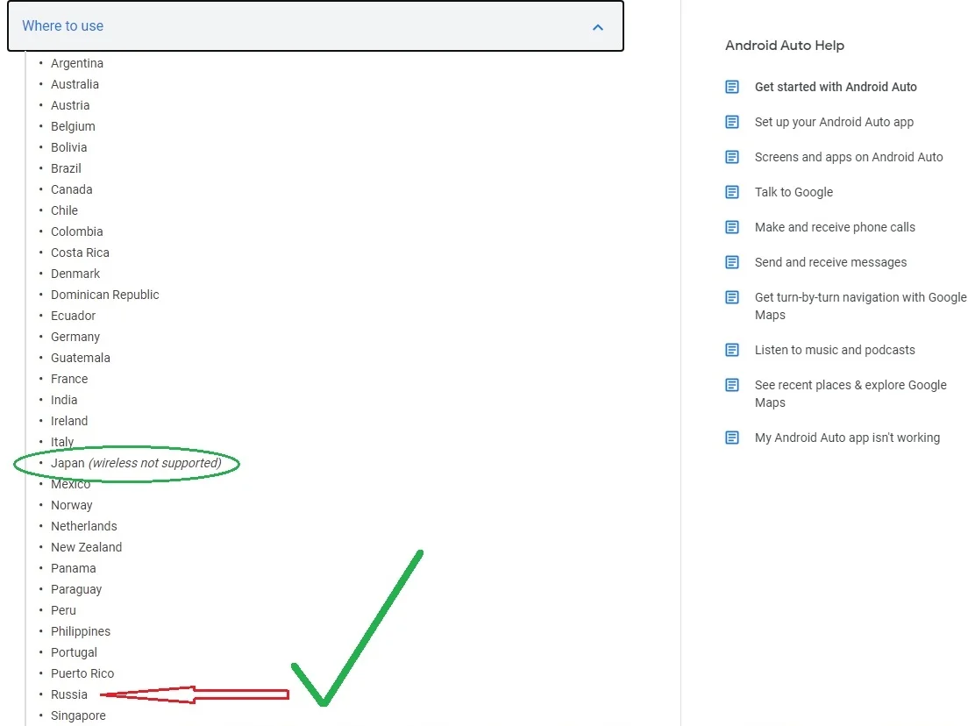Click article icon beside Get turn-by-turn navigation
Viewport: 975px width, 726px height.
click(732, 297)
